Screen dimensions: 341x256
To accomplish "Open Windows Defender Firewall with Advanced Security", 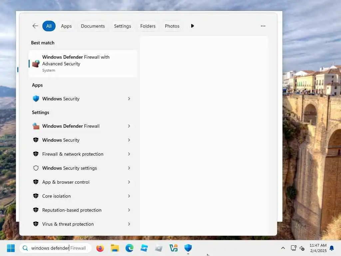I will click(x=83, y=64).
